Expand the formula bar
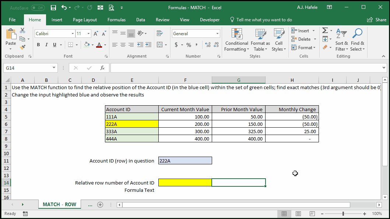This screenshot has height=219, width=390. (384, 67)
